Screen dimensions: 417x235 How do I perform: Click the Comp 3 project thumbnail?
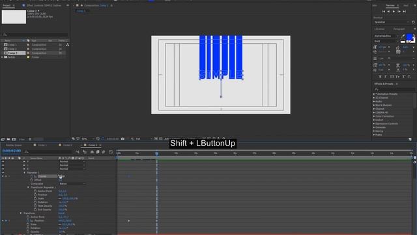[x=14, y=17]
